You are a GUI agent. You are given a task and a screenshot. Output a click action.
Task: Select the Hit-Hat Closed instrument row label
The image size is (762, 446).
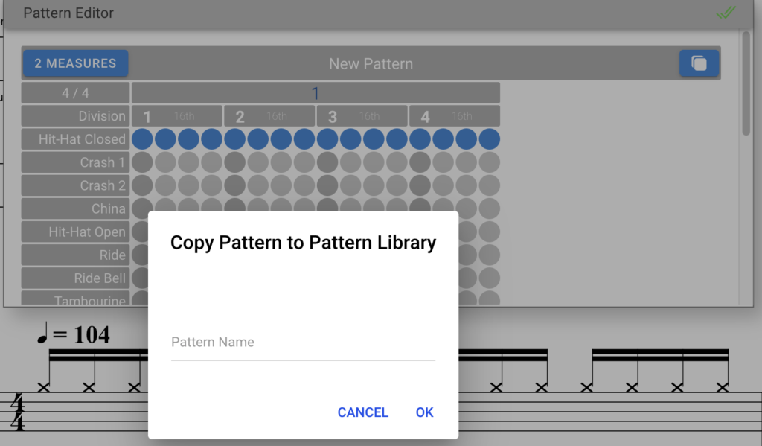(x=74, y=139)
